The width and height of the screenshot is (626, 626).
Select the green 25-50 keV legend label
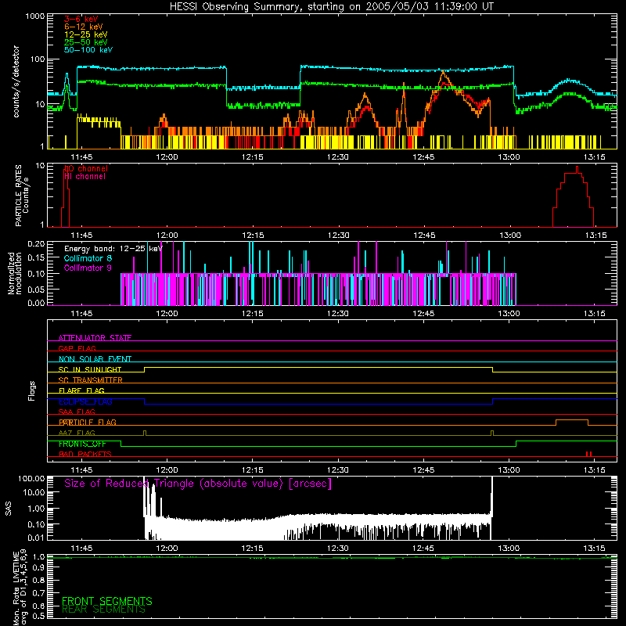(x=86, y=42)
